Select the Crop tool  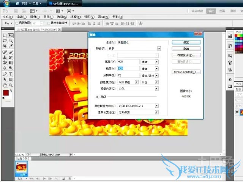click(x=5, y=46)
